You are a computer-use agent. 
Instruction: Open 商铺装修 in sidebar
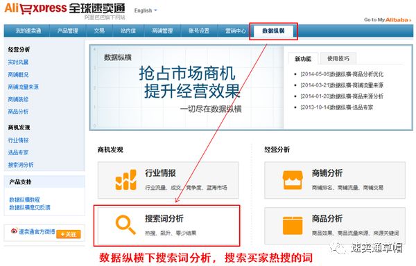pos(18,99)
